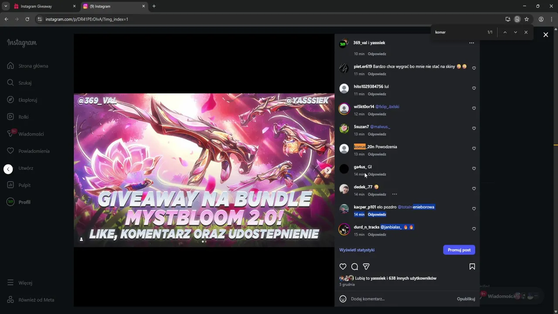Like komar_20n's comment
Image resolution: width=558 pixels, height=314 pixels.
click(x=474, y=148)
